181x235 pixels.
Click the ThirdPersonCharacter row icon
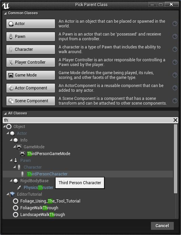[22, 174]
